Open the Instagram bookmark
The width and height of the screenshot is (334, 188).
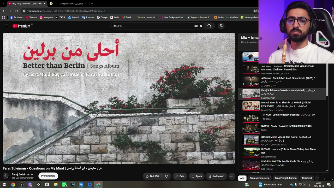point(46,17)
